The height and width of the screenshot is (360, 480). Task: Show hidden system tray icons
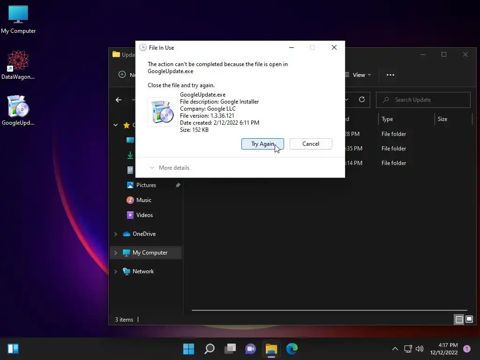(395, 349)
